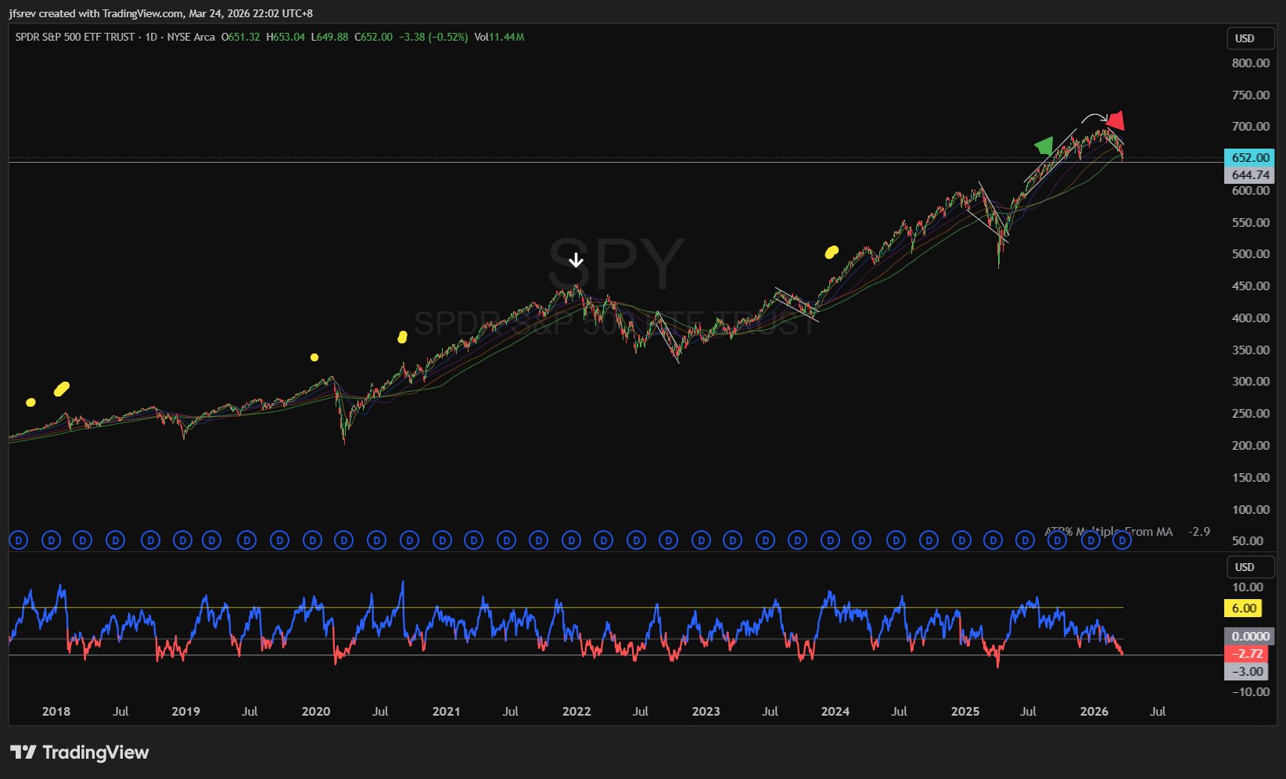The width and height of the screenshot is (1286, 779).
Task: Click the Jul label after 2026 on the time axis
Action: (x=1158, y=711)
